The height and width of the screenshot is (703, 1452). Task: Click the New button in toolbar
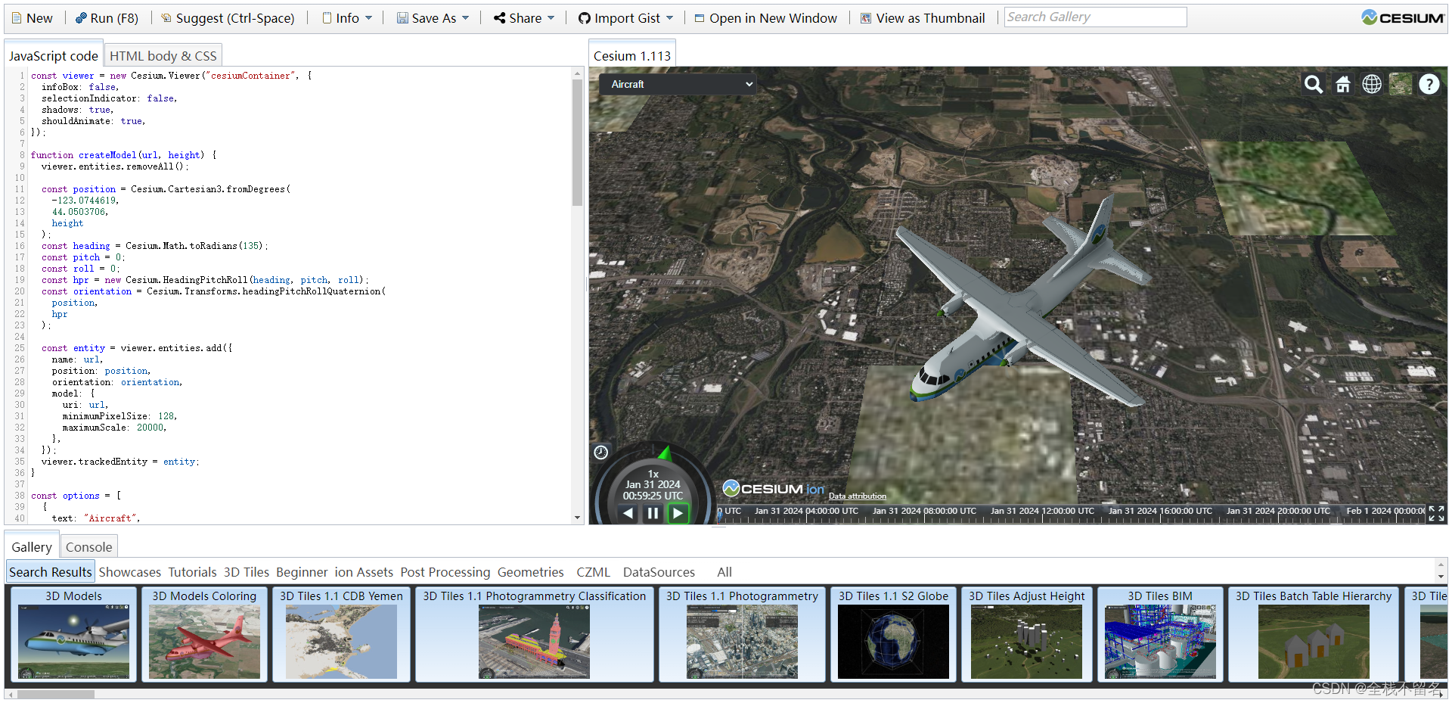(32, 18)
